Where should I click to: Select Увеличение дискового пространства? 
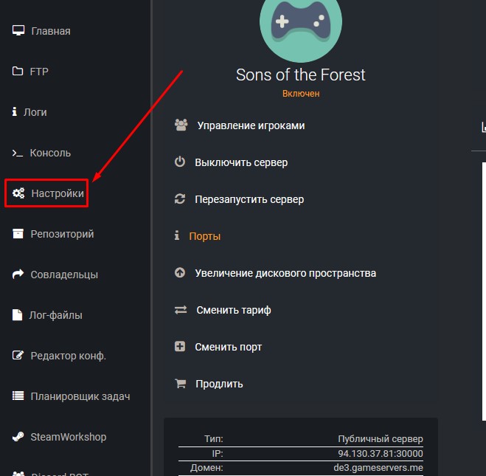[x=285, y=273]
